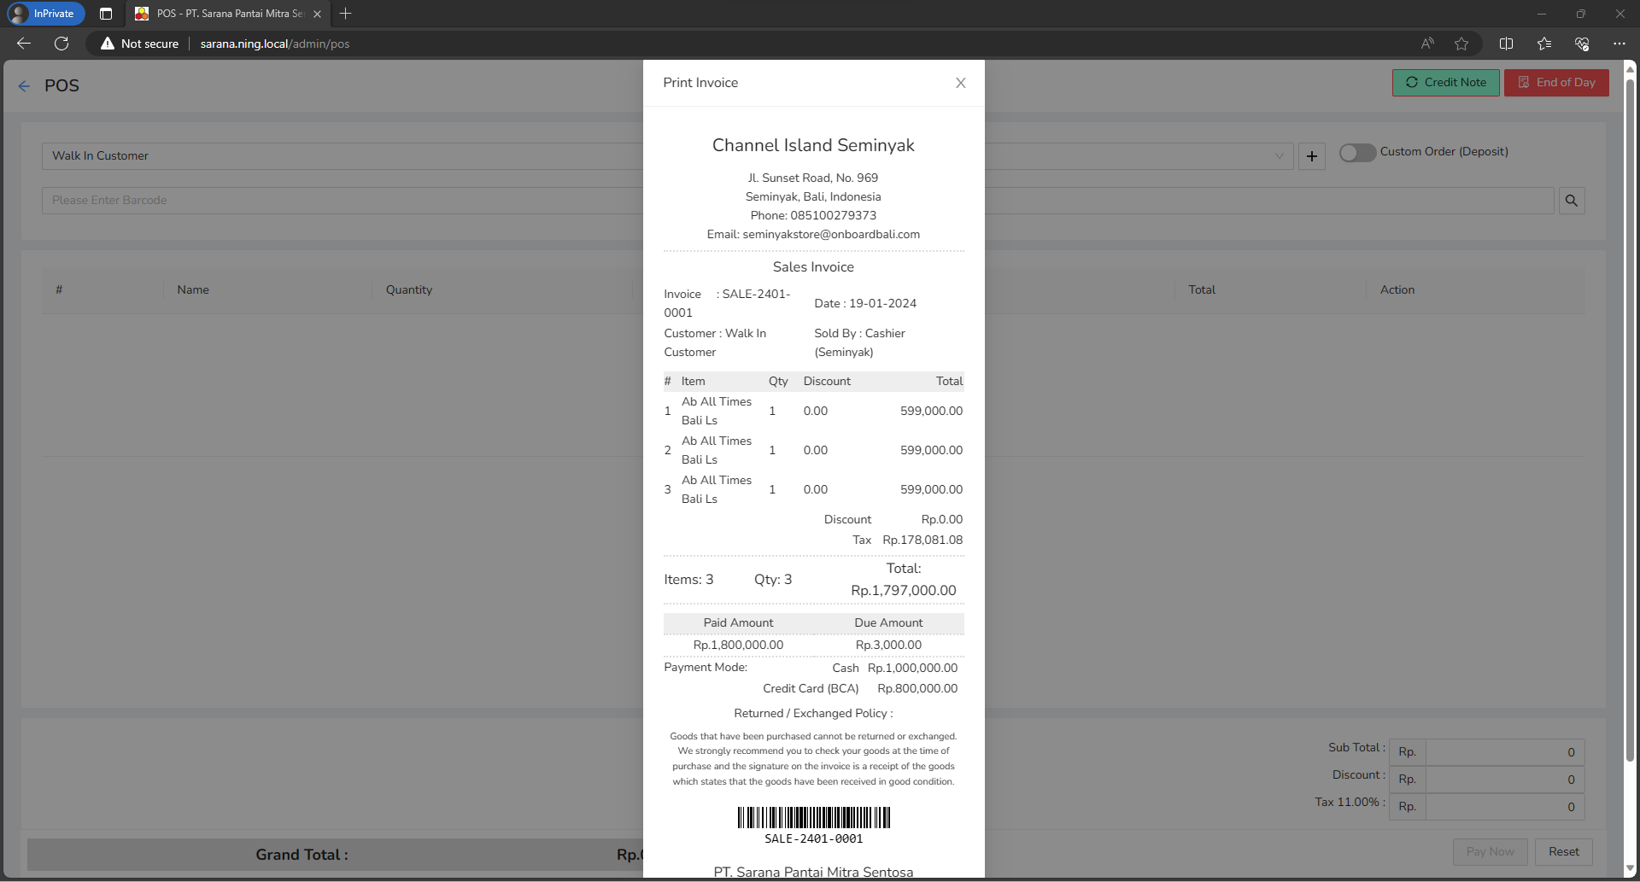Click the Name column header

click(x=193, y=290)
